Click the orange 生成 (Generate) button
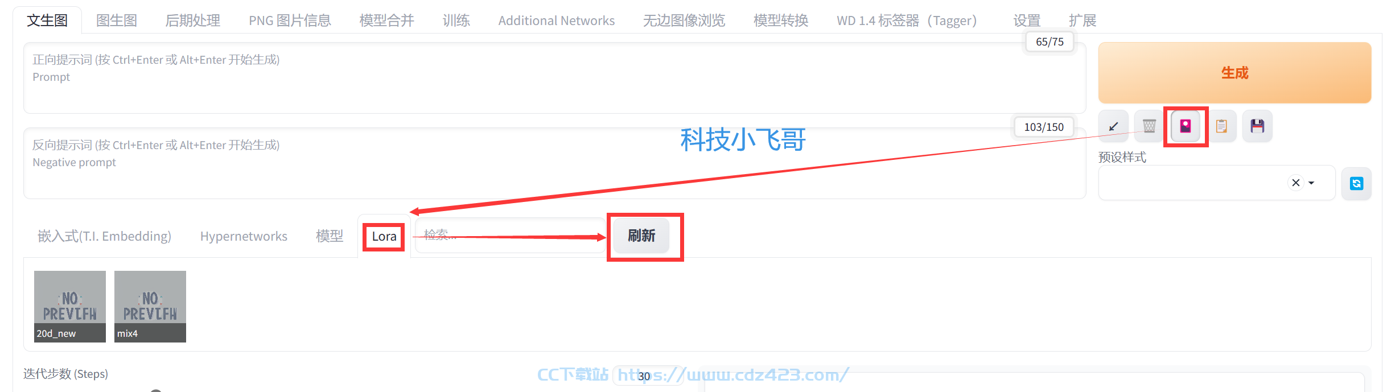Screen dimensions: 1387x392 pos(1234,73)
